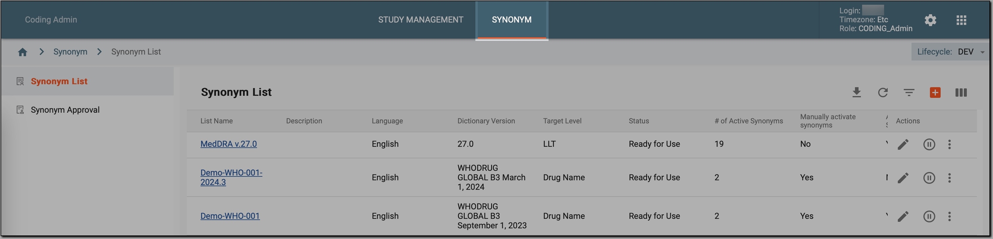This screenshot has height=239, width=993.
Task: Click the Synonym Approval sidebar icon
Action: (20, 110)
